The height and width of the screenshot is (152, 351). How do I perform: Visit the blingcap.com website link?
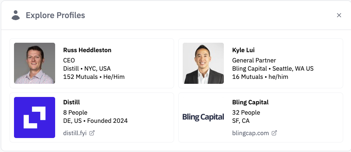point(251,133)
